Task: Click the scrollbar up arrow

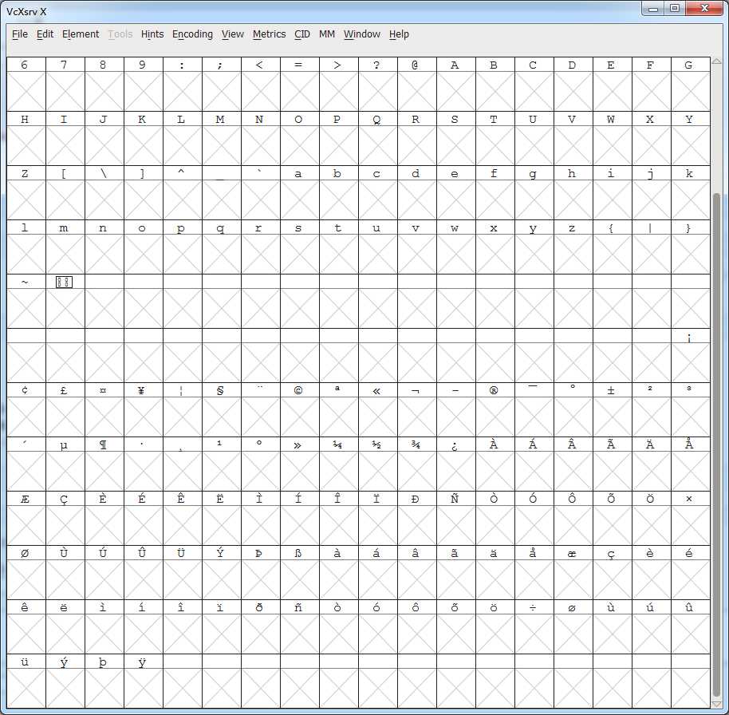Action: 716,61
